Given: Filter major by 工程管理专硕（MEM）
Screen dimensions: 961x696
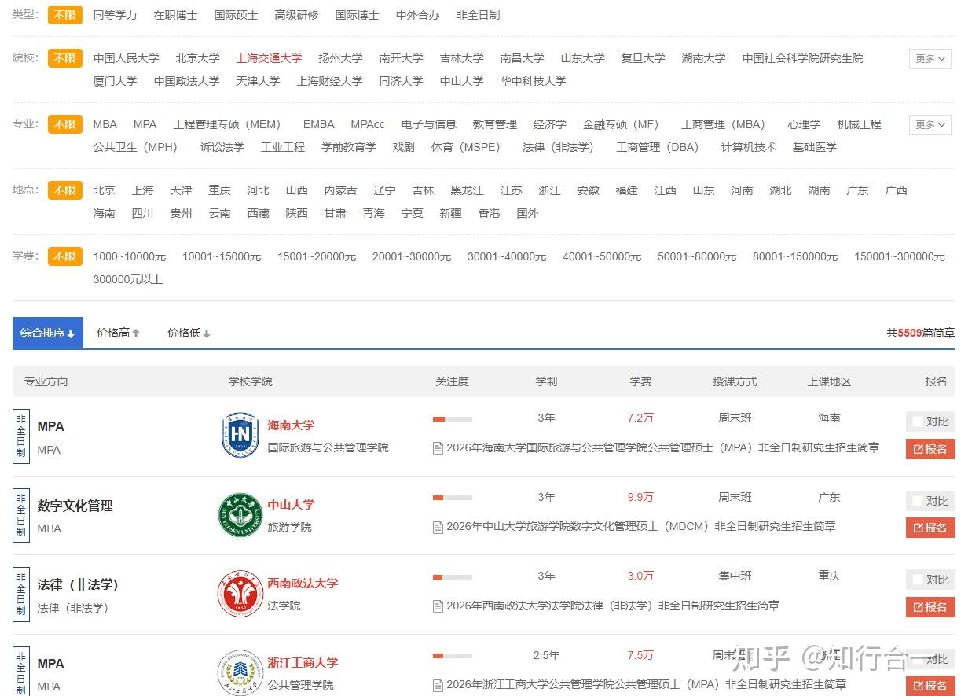Looking at the screenshot, I should [226, 124].
